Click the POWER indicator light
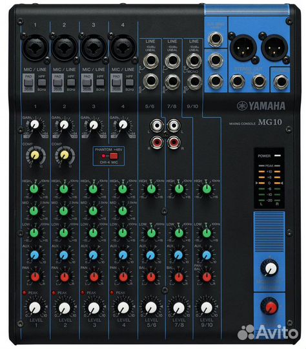The height and width of the screenshot is (349, 306). point(278,156)
